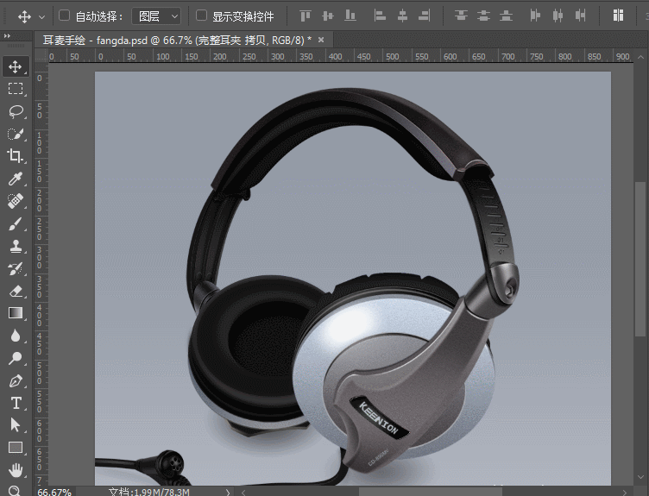Click Align horizontal centers icon
This screenshot has width=649, height=496.
pos(402,16)
